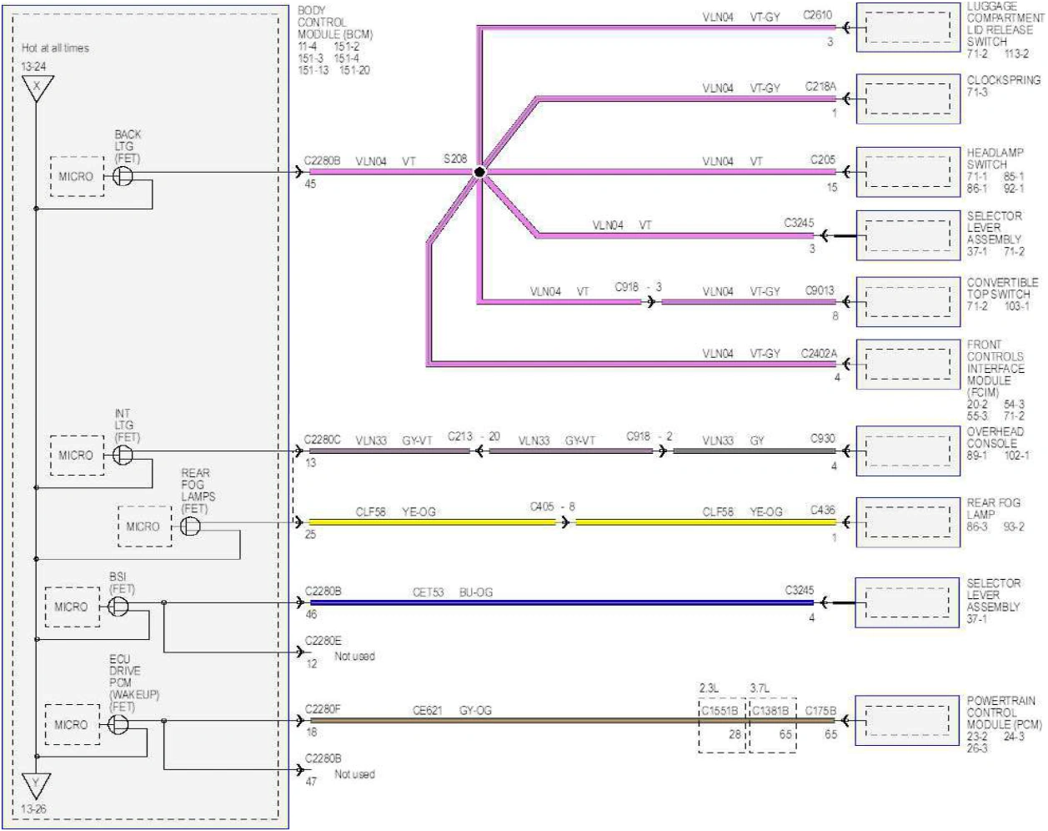This screenshot has width=1048, height=831.
Task: Select the Front Controls Interface Module box
Action: 908,364
